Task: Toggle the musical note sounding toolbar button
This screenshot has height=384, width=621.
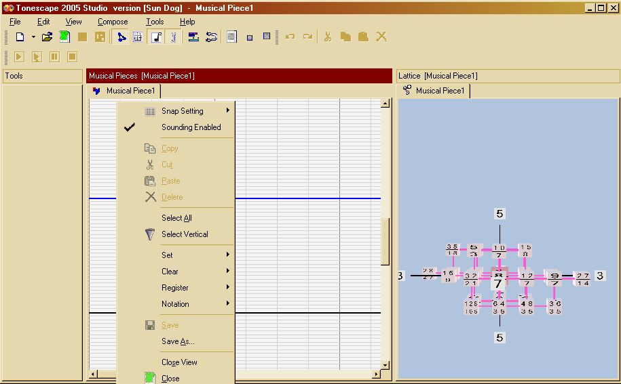Action: click(157, 37)
